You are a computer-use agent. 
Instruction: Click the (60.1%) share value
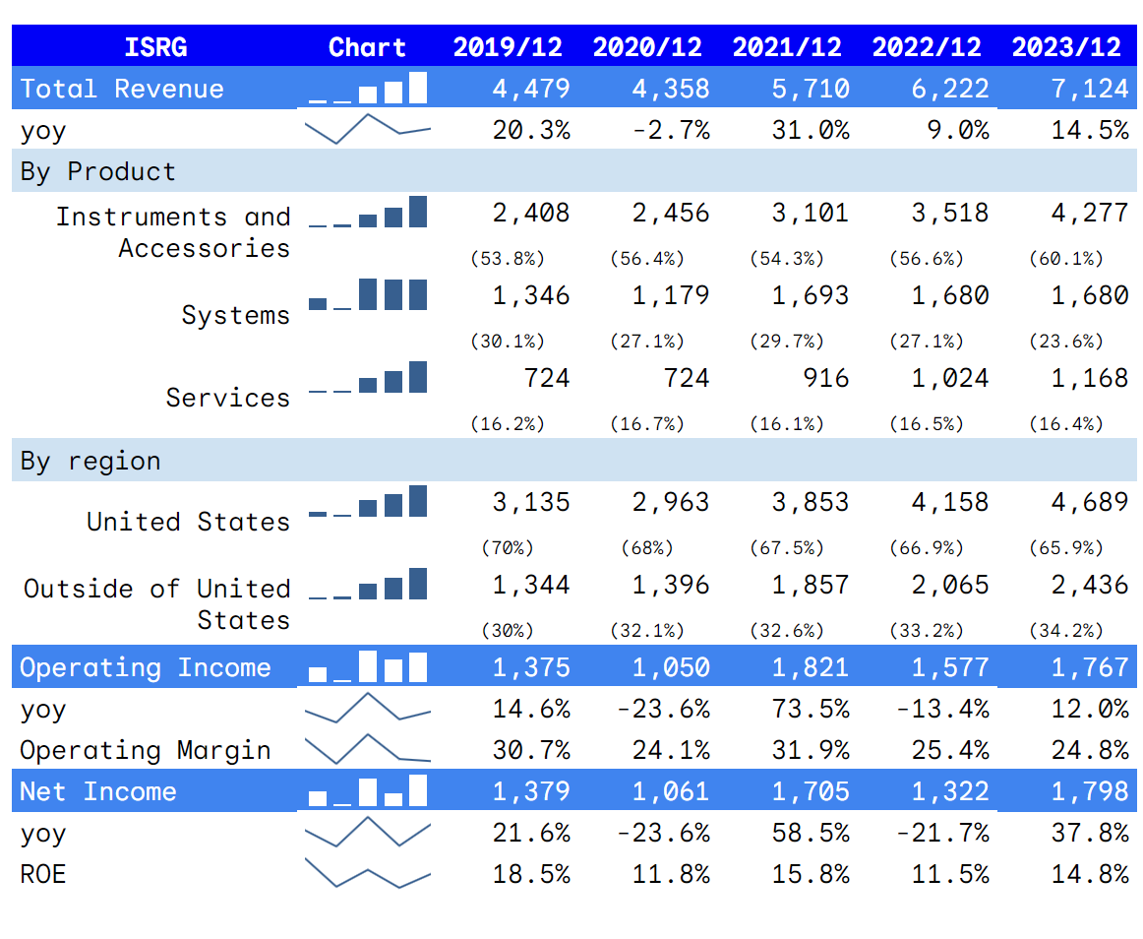tap(1066, 258)
